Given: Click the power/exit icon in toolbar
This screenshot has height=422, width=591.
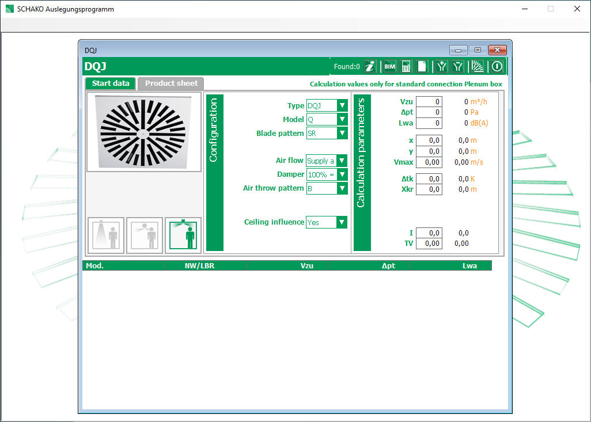Looking at the screenshot, I should [497, 67].
